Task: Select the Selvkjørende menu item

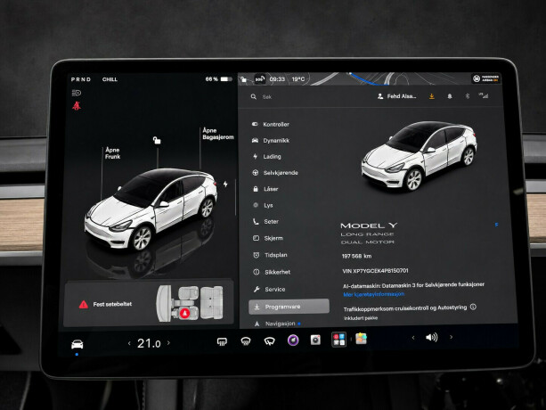Action: pyautogui.click(x=275, y=173)
